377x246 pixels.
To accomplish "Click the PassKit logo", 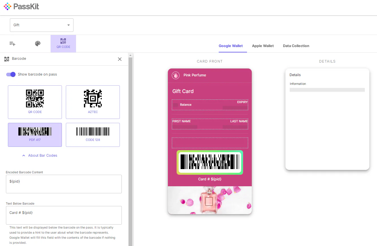I will click(21, 6).
